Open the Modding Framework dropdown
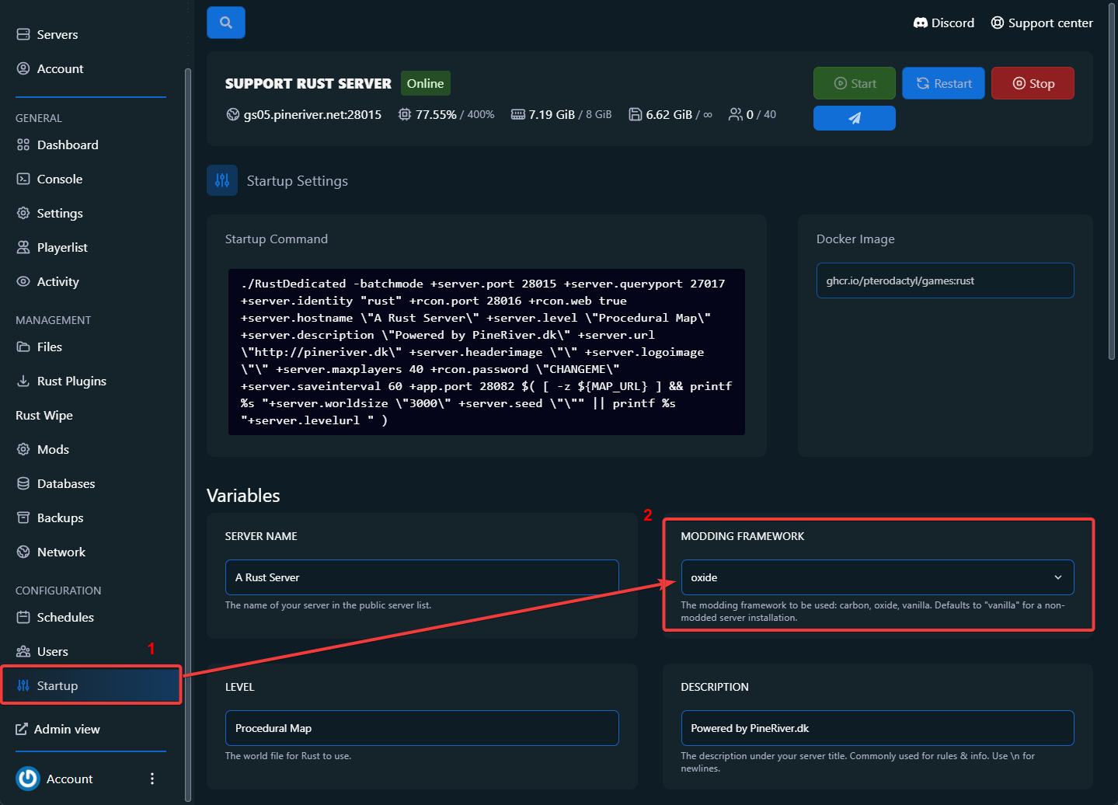 877,577
